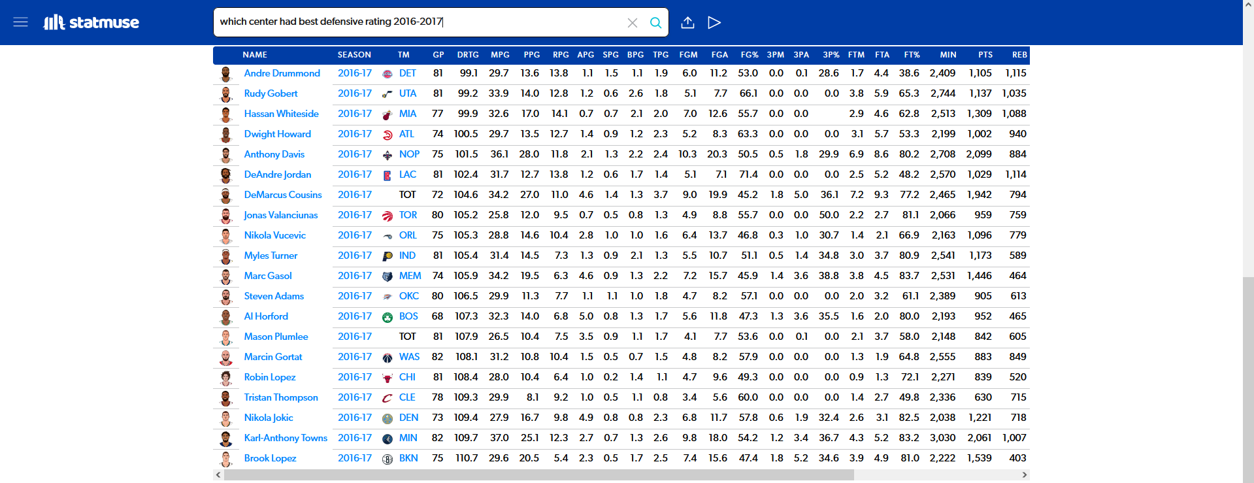Click inside the search input field
The image size is (1254, 483).
pos(418,22)
